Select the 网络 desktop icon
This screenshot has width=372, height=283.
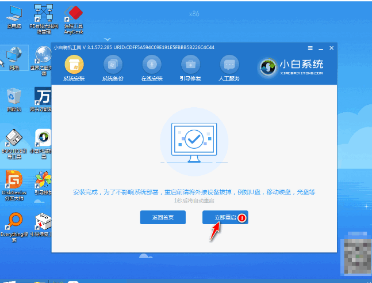pos(14,58)
